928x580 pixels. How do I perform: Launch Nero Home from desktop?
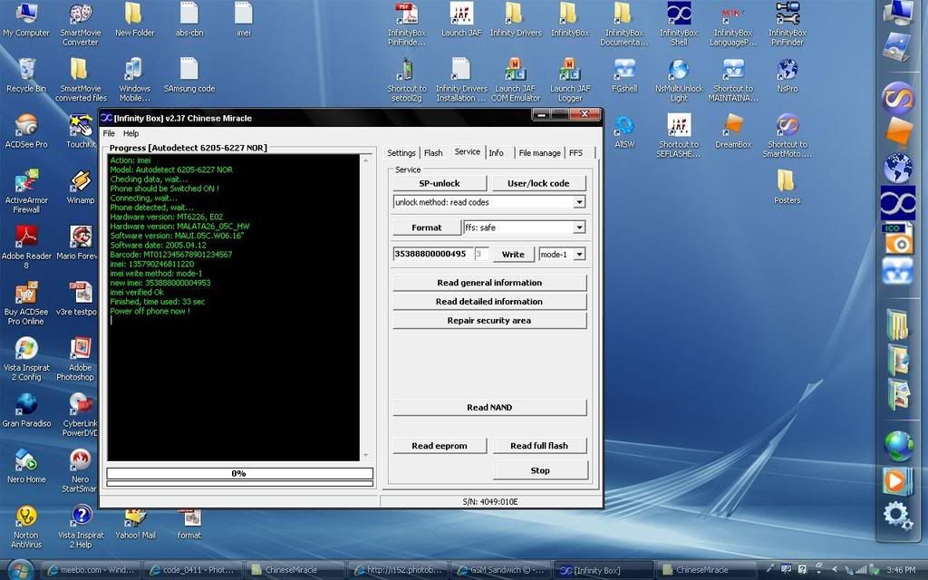click(26, 466)
